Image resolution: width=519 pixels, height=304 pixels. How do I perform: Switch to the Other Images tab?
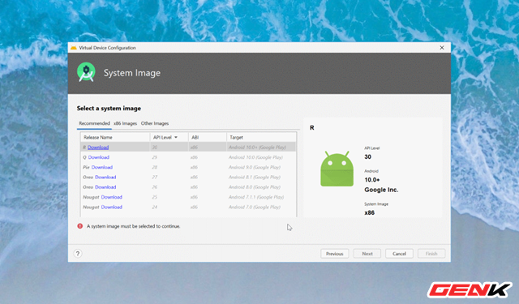[155, 123]
